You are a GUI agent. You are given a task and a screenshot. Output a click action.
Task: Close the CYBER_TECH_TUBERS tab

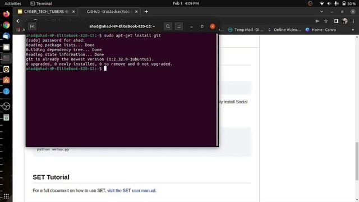point(73,11)
